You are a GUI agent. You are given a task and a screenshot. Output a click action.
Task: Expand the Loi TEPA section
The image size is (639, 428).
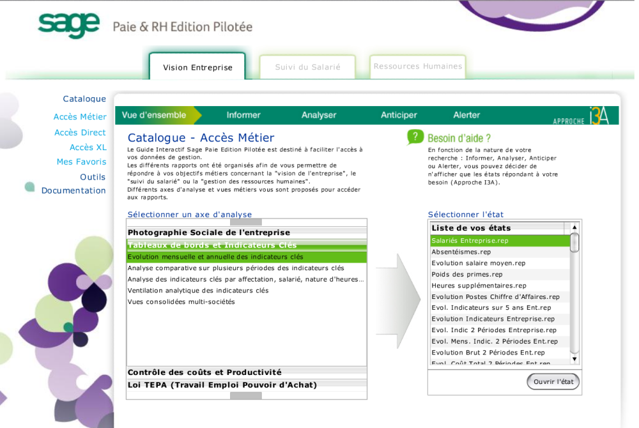point(247,385)
